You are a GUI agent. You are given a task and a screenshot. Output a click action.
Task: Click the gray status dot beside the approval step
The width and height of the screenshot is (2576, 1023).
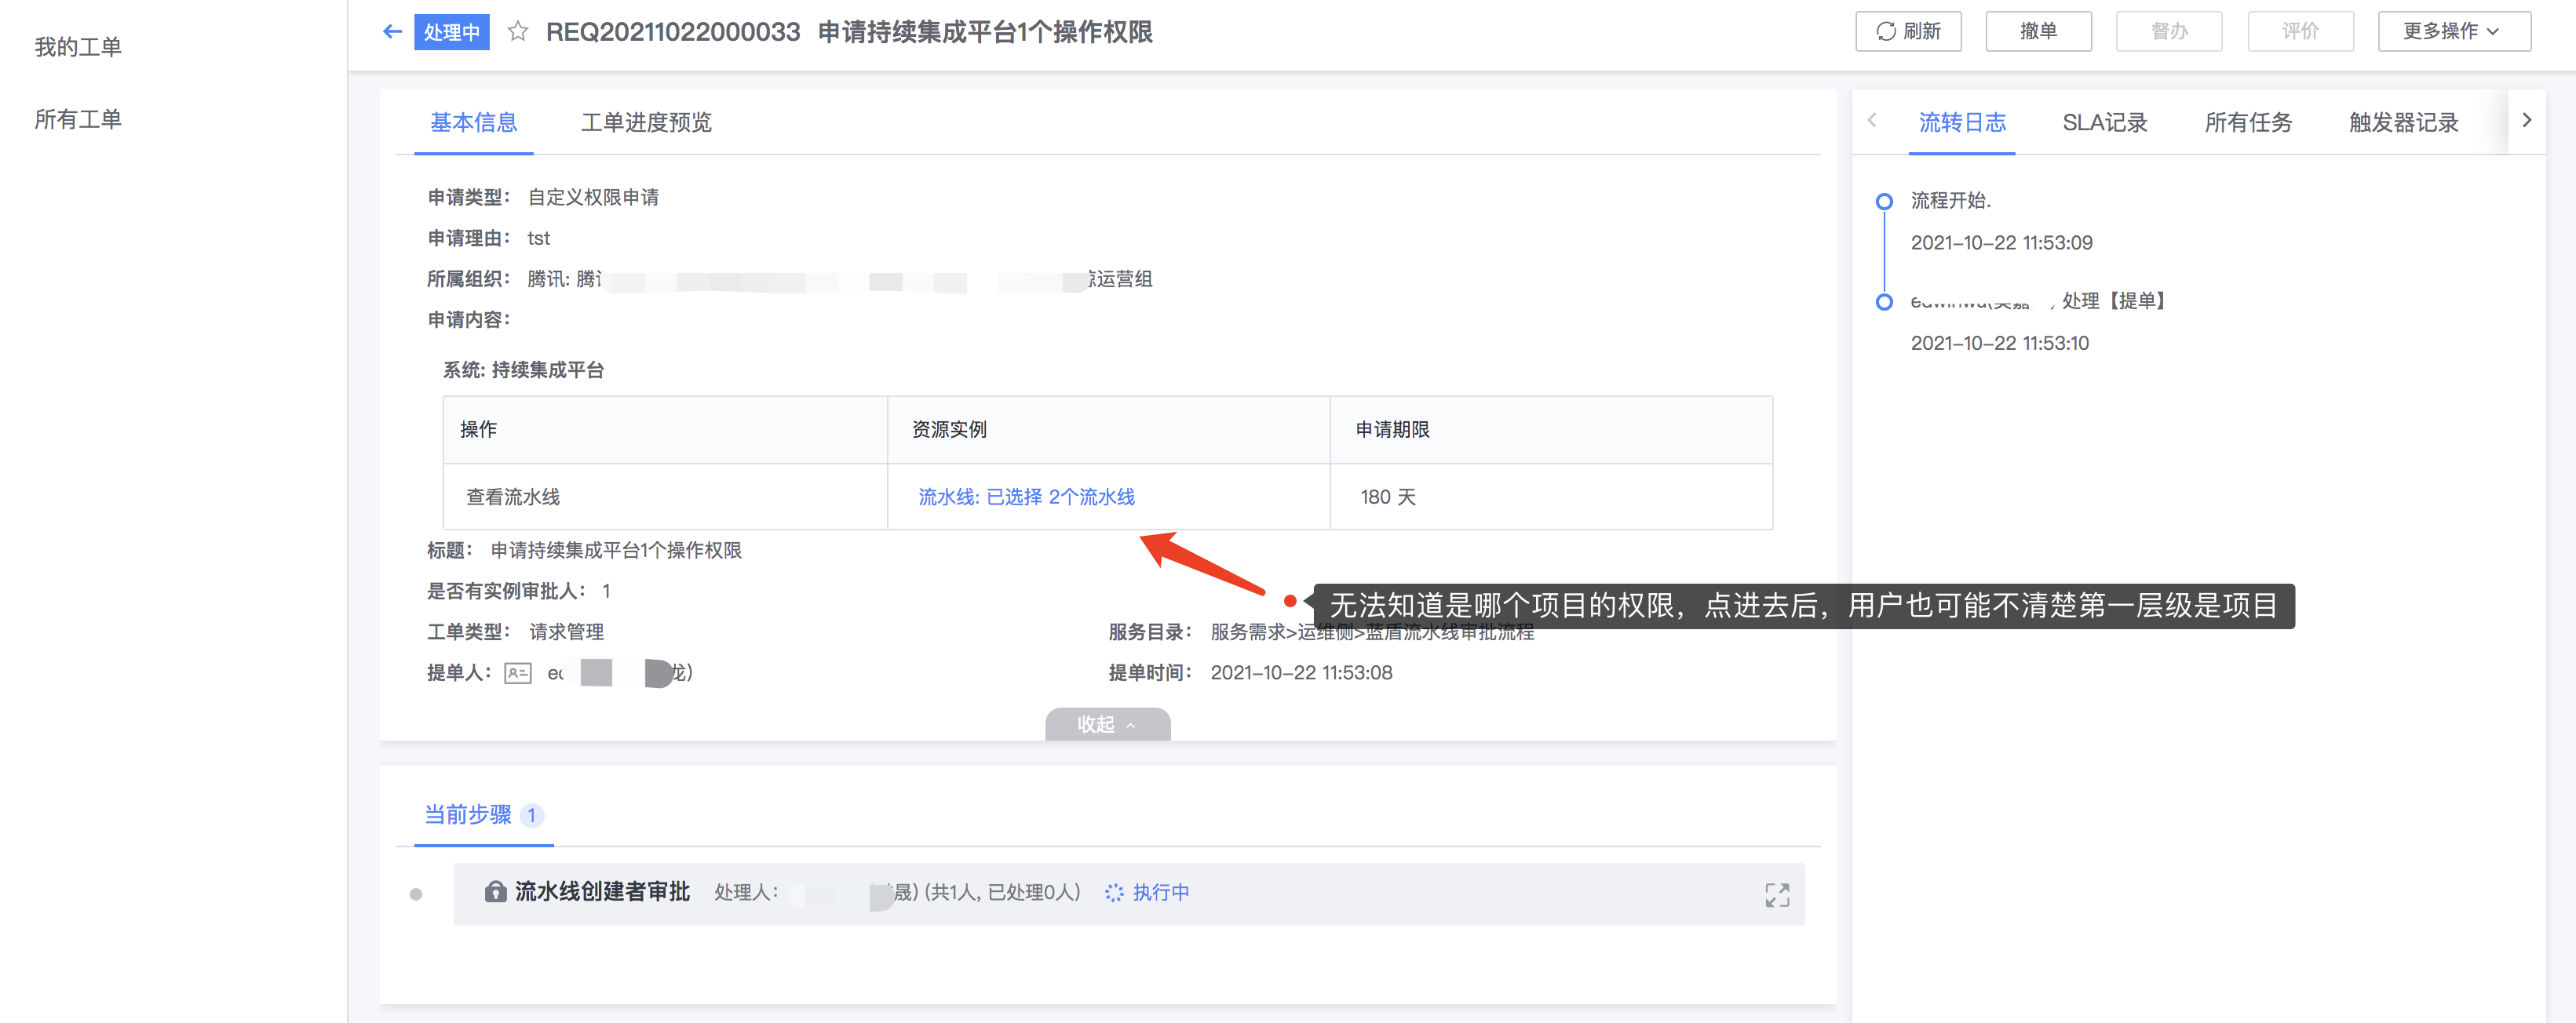pos(416,893)
